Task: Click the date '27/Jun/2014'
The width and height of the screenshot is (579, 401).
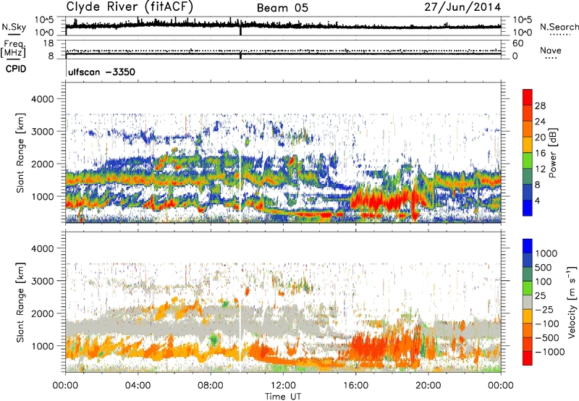Action: pyautogui.click(x=462, y=7)
